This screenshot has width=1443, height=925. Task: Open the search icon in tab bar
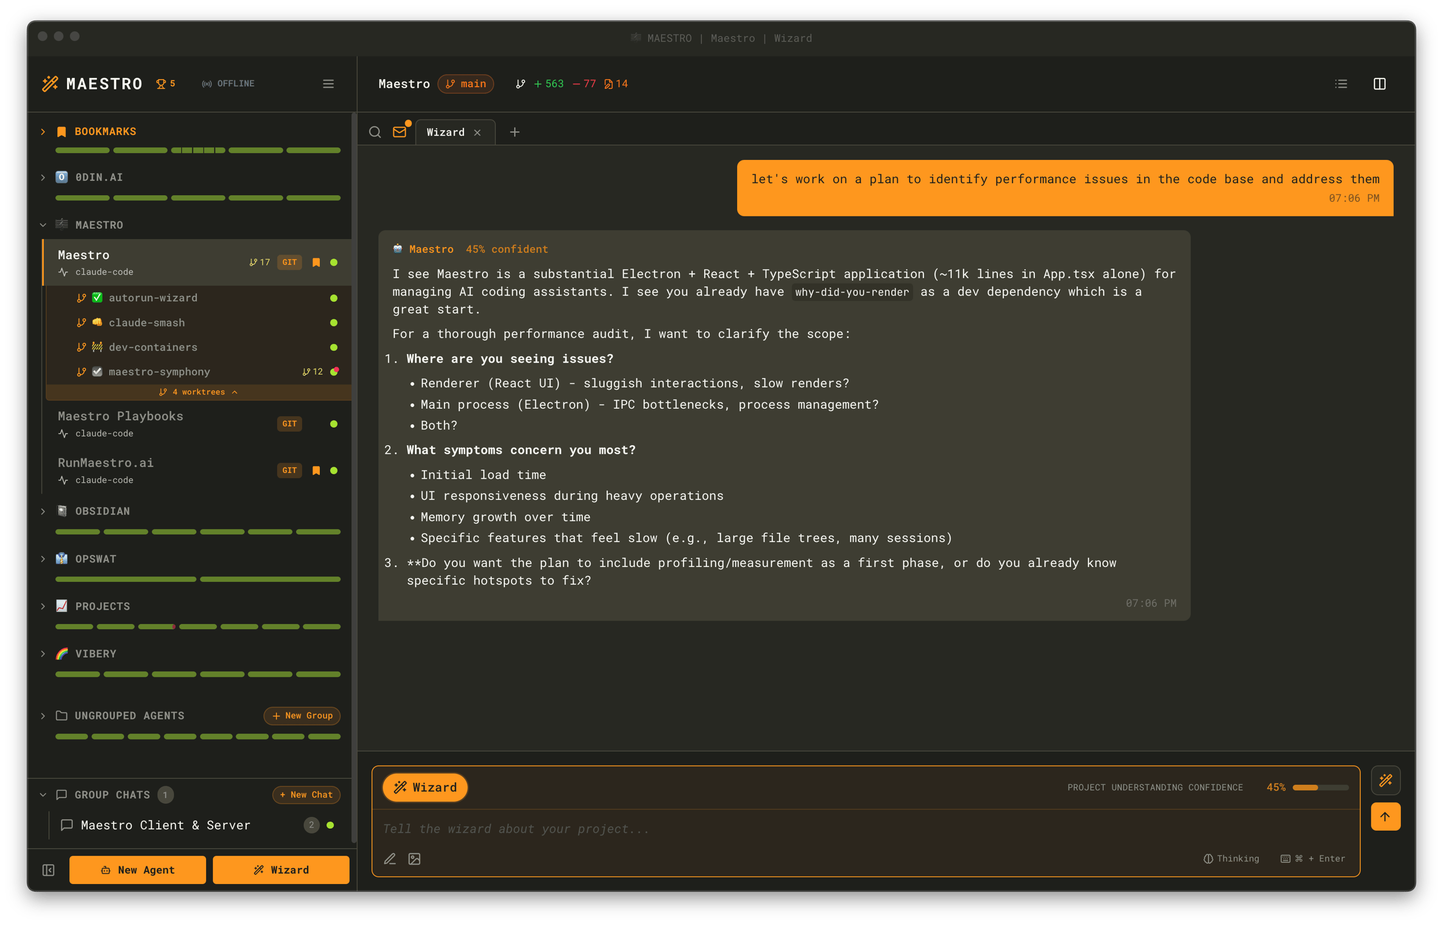pos(375,132)
